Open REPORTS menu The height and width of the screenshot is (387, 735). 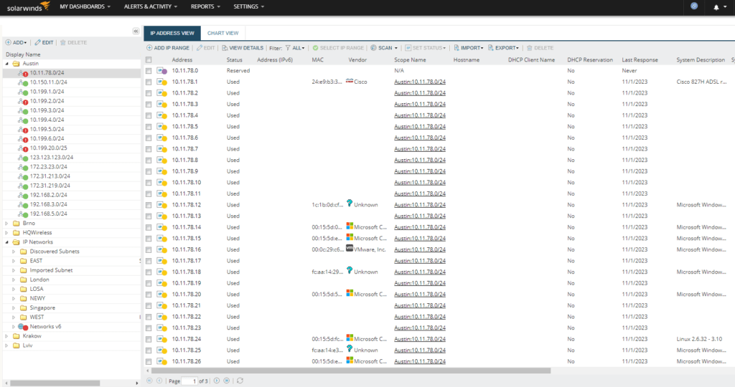pos(205,6)
